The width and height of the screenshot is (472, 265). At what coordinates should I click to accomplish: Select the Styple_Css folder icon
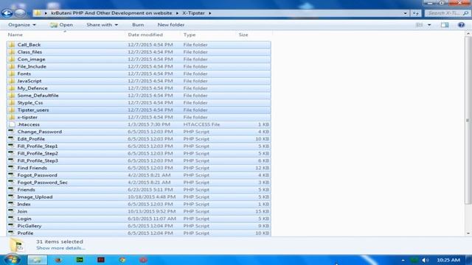point(12,103)
